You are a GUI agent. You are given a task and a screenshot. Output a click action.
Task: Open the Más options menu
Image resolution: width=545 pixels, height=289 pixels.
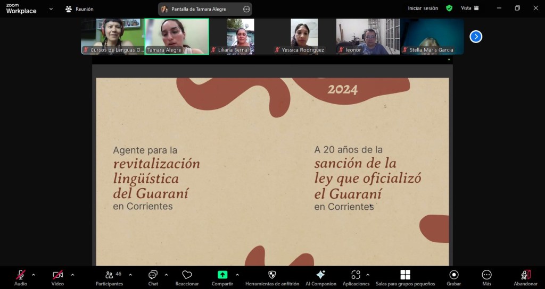(486, 275)
